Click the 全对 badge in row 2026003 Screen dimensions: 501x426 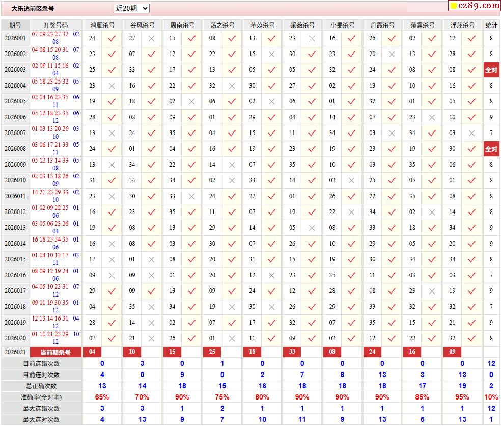(491, 70)
